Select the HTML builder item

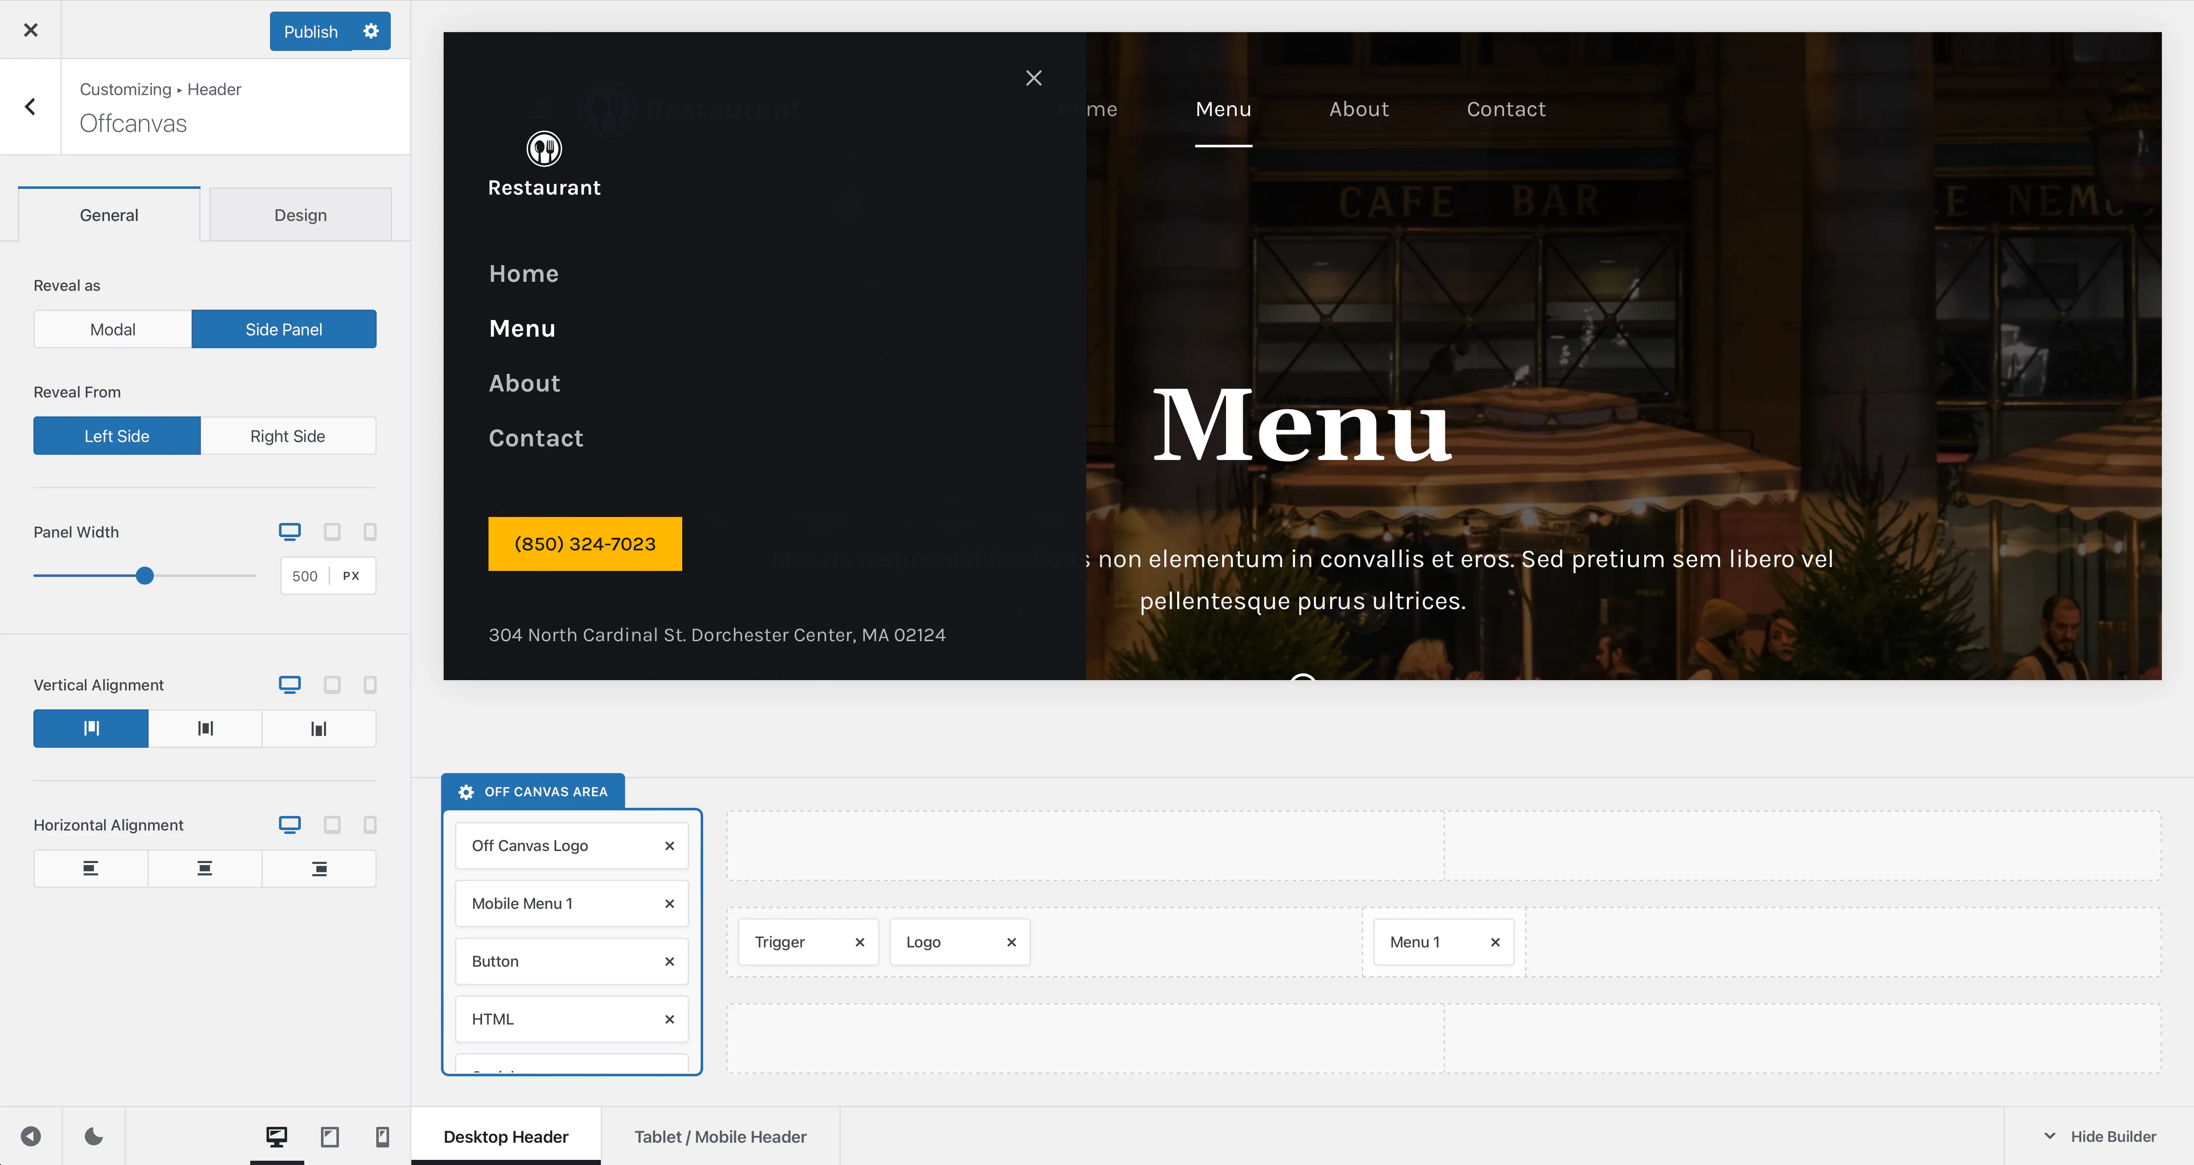pyautogui.click(x=572, y=1019)
